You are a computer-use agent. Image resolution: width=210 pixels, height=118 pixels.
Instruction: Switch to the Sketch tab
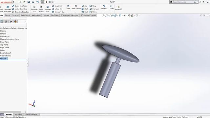tap(7, 15)
